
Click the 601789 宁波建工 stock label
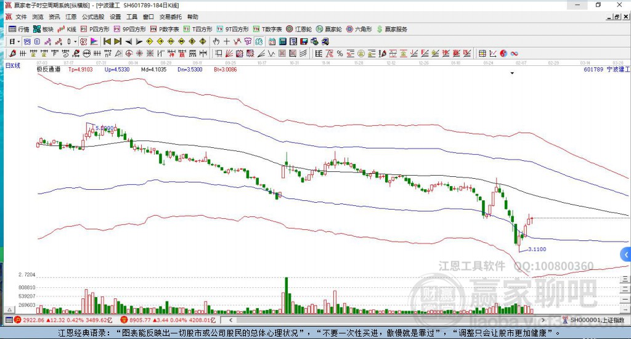[x=607, y=69]
